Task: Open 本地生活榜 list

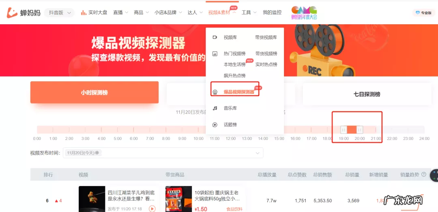Action: [x=234, y=65]
